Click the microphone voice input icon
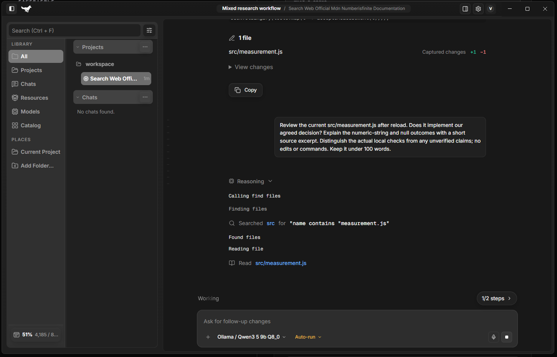557x357 pixels. (x=494, y=337)
